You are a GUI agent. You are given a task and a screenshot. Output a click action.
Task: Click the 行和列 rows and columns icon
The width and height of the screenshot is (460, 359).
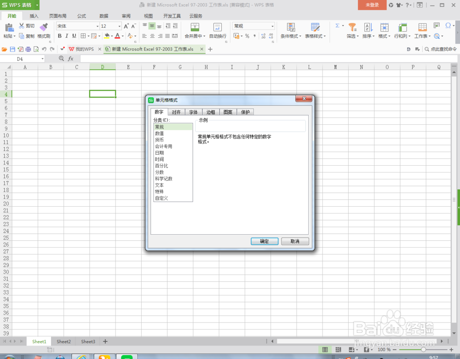[x=402, y=27]
